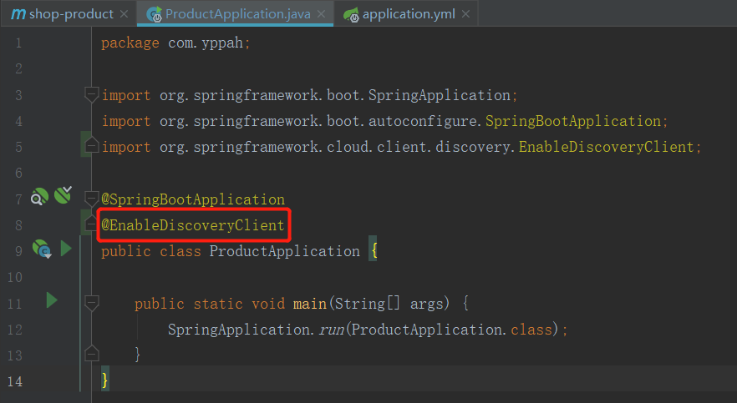Click the italic run method call on line 12

pyautogui.click(x=332, y=330)
